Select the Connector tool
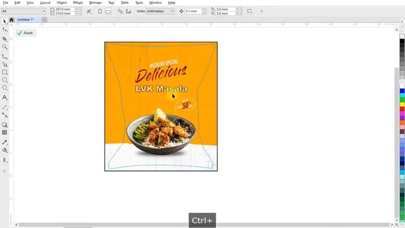The width and height of the screenshot is (405, 228). (x=4, y=115)
